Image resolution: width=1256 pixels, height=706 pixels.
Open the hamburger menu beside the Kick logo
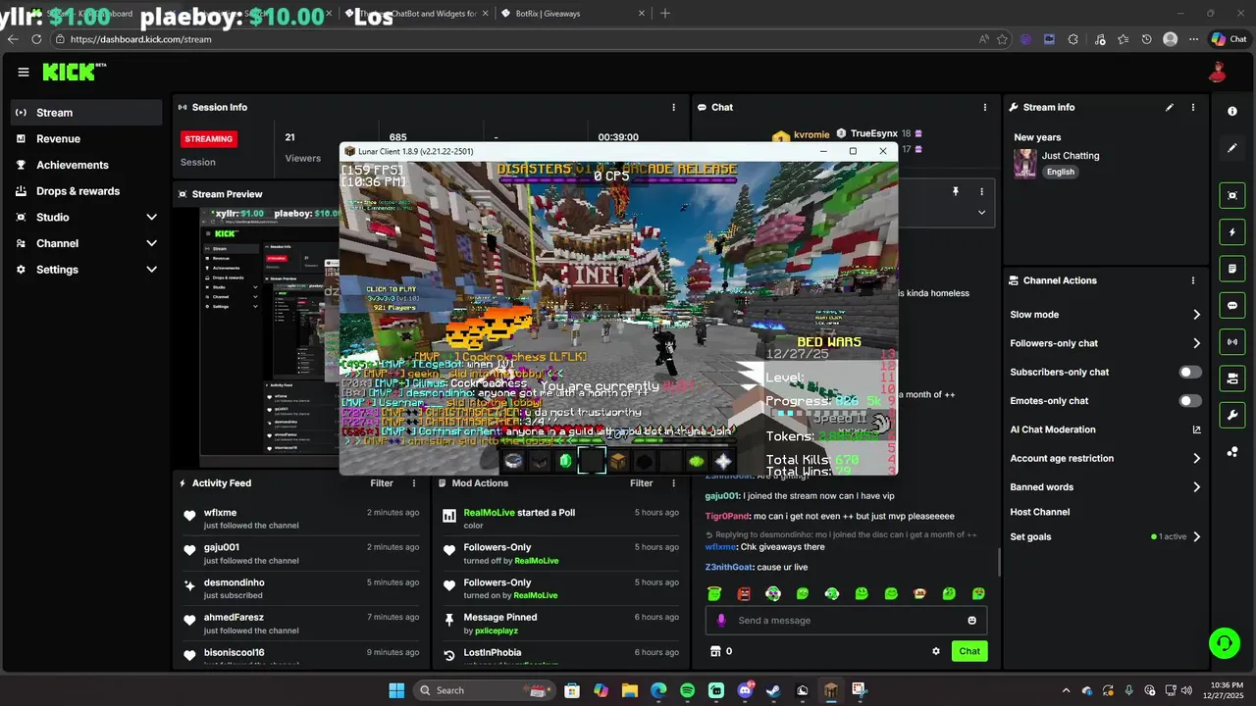tap(23, 72)
